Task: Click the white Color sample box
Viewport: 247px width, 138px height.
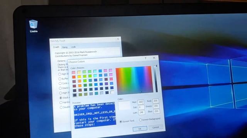Action: [124, 105]
